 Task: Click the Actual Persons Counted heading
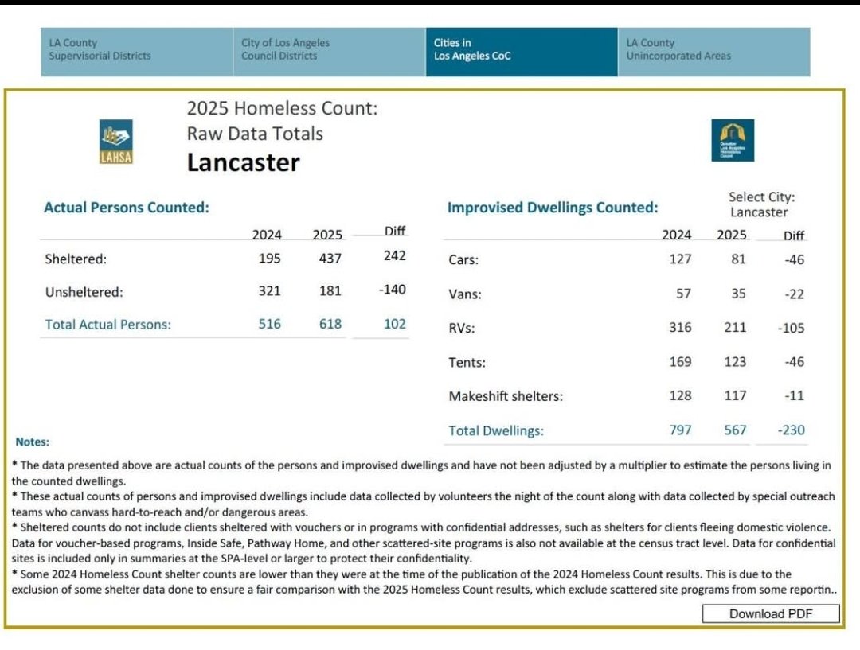tap(127, 208)
